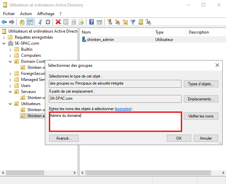Click the Paste clipboard toolbar icon
Screen dimensions: 226x184
[x=48, y=22]
